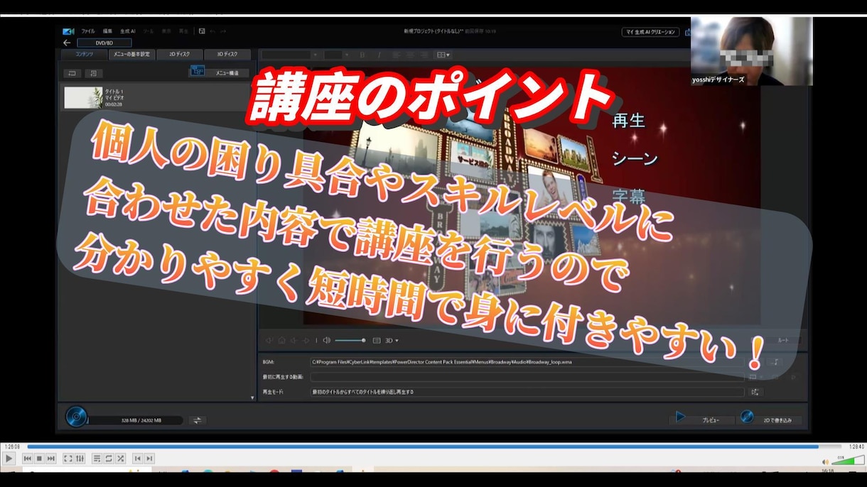867x487 pixels.
Task: Click the BGM file path field
Action: pos(527,362)
